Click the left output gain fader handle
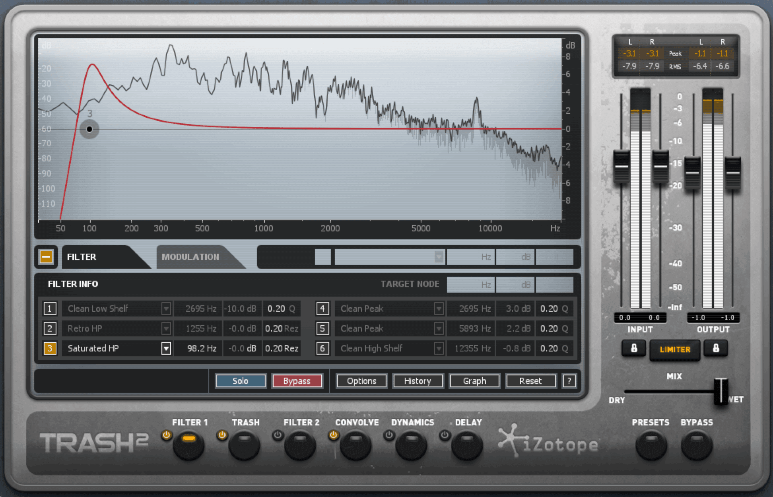Screen dimensions: 773x497 pyautogui.click(x=692, y=173)
